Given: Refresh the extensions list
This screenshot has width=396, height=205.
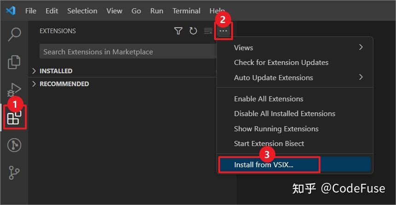Looking at the screenshot, I should [x=193, y=31].
